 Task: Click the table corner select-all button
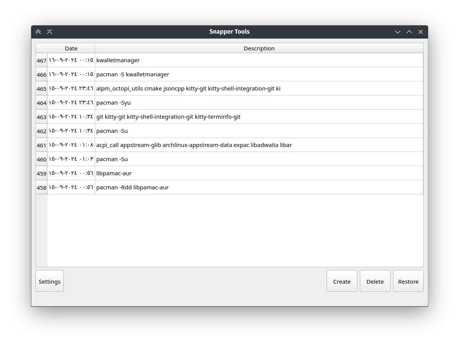(42, 48)
